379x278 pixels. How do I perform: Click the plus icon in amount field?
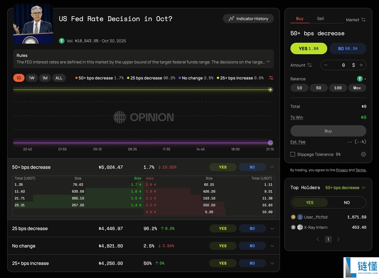361,65
